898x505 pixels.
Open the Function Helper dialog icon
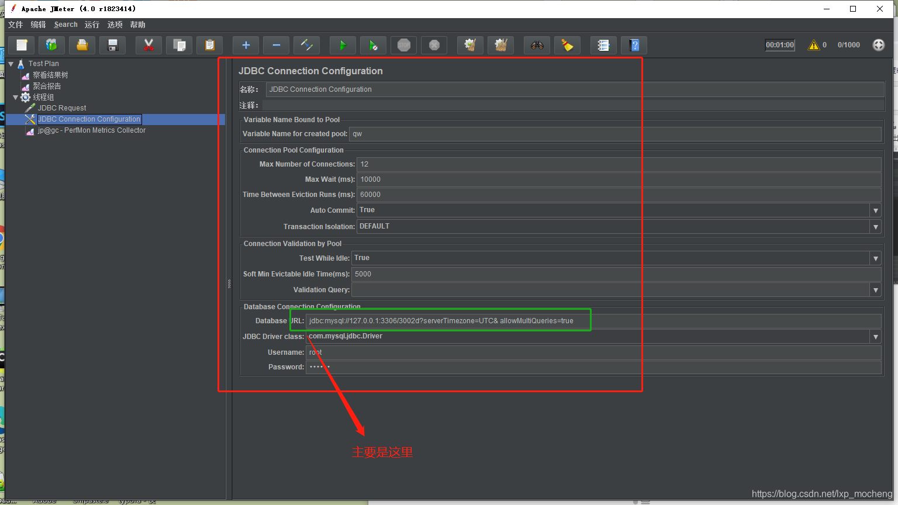tap(604, 45)
